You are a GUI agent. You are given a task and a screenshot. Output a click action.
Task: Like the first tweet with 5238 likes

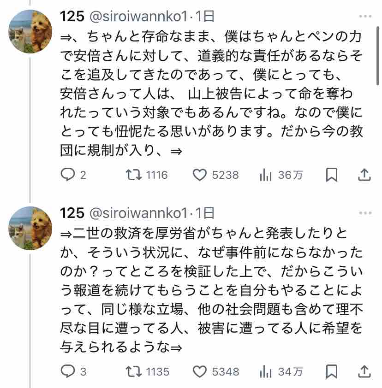click(199, 175)
